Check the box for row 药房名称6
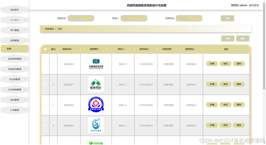The width and height of the screenshot is (266, 145). coord(45,105)
